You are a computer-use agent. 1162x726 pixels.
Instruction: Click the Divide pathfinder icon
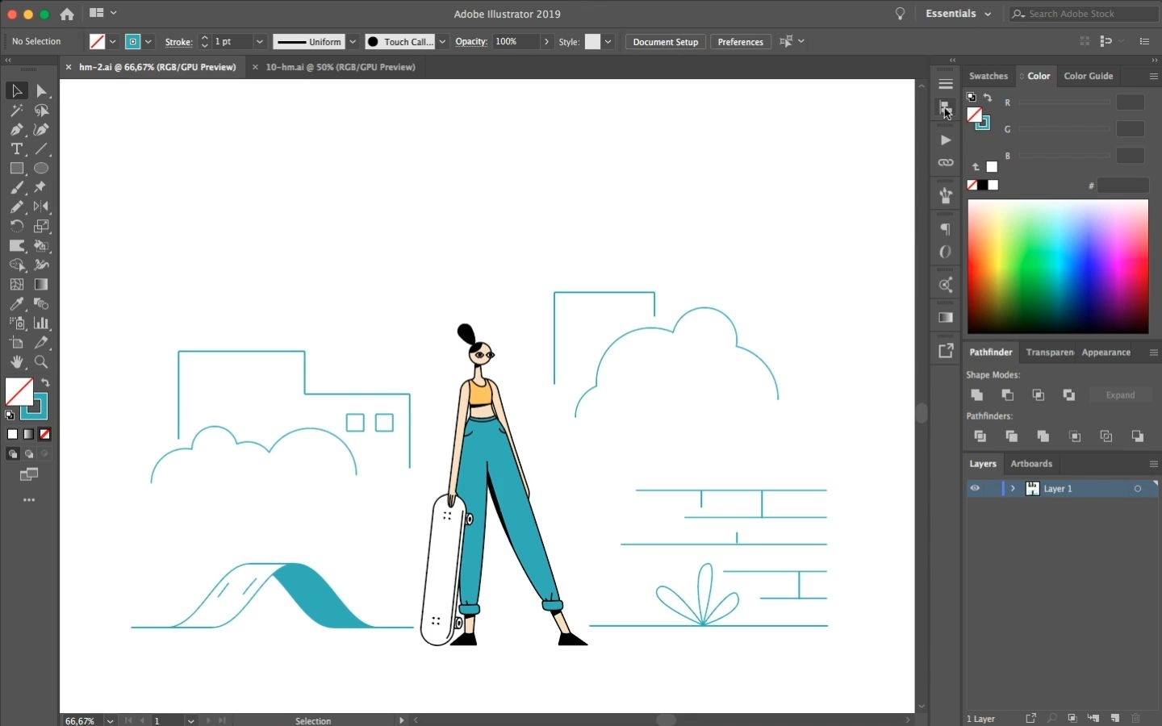(980, 436)
